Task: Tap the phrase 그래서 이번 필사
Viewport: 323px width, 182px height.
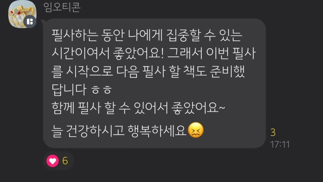Action: click(212, 53)
